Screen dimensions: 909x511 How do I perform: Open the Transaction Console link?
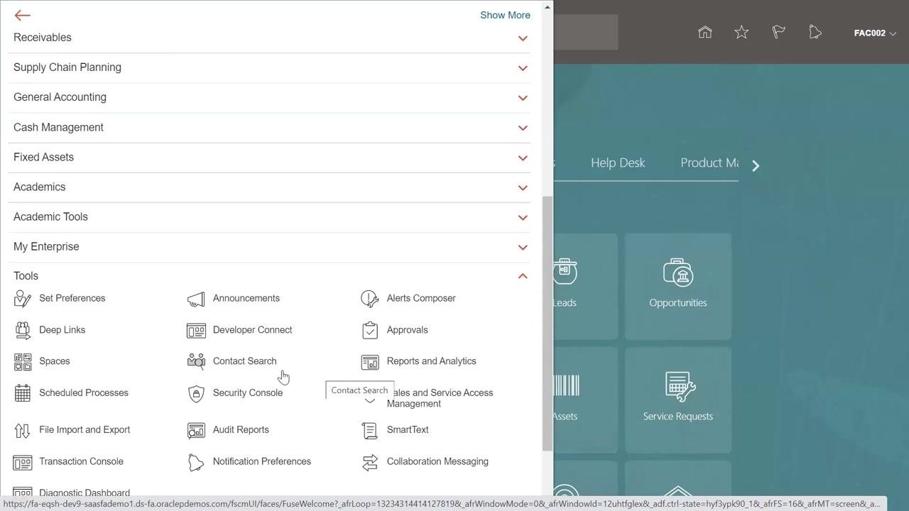[x=81, y=461]
